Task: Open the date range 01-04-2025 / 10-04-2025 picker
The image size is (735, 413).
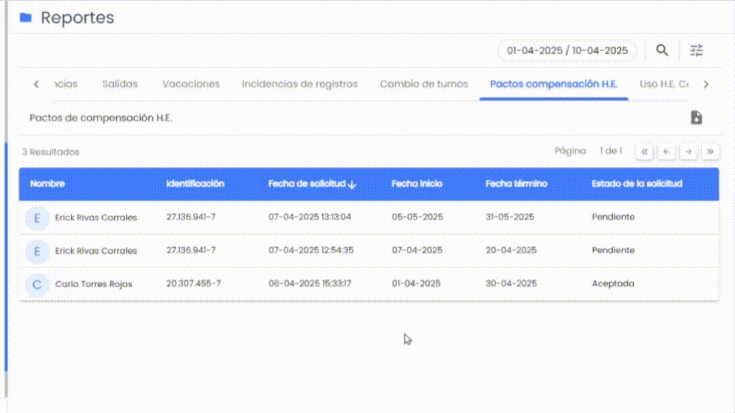Action: pyautogui.click(x=567, y=51)
